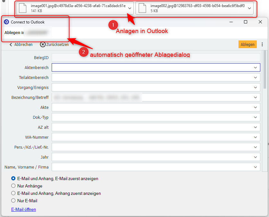Select 'Nur E-Mail' radio option
This screenshot has width=269, height=217.
click(x=13, y=201)
